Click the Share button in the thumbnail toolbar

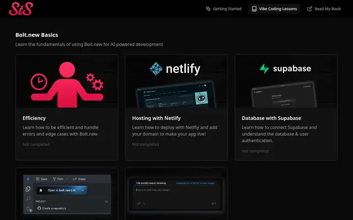pyautogui.click(x=79, y=179)
